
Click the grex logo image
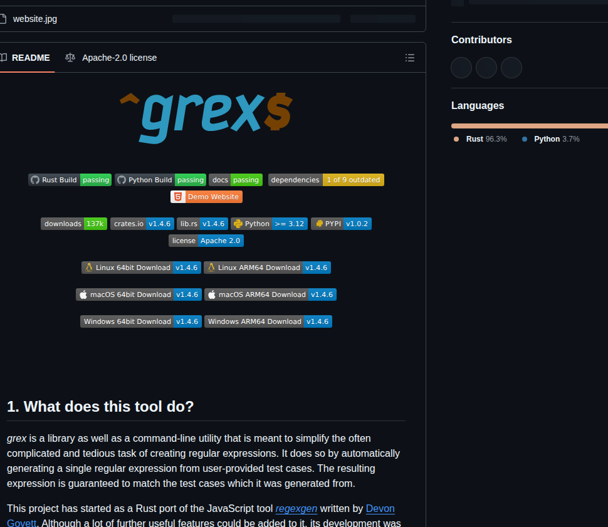(206, 118)
